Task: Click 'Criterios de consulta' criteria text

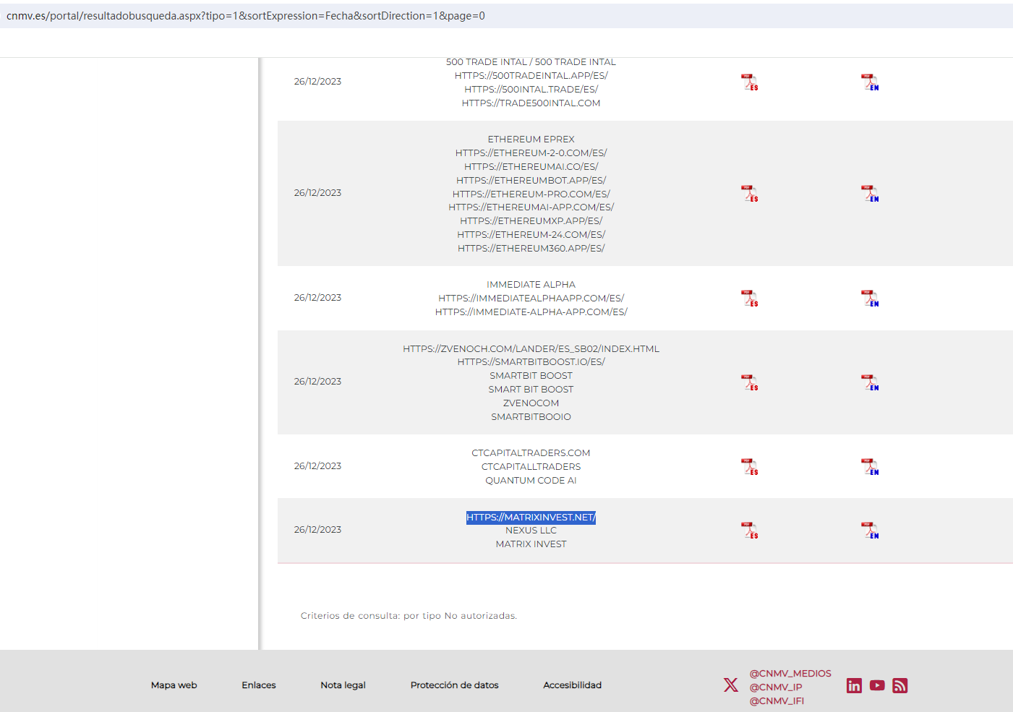Action: tap(409, 616)
